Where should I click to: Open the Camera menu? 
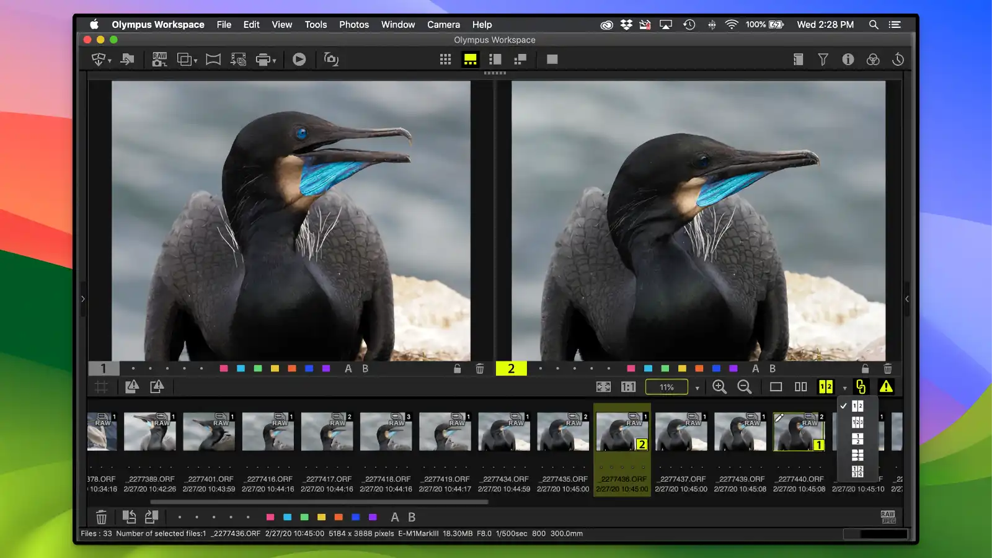(x=443, y=24)
